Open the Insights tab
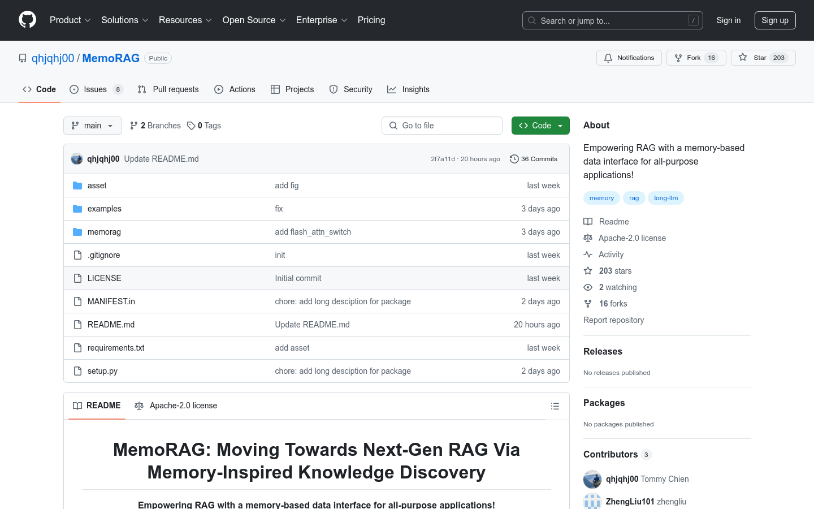Viewport: 814px width, 509px height. pyautogui.click(x=408, y=89)
